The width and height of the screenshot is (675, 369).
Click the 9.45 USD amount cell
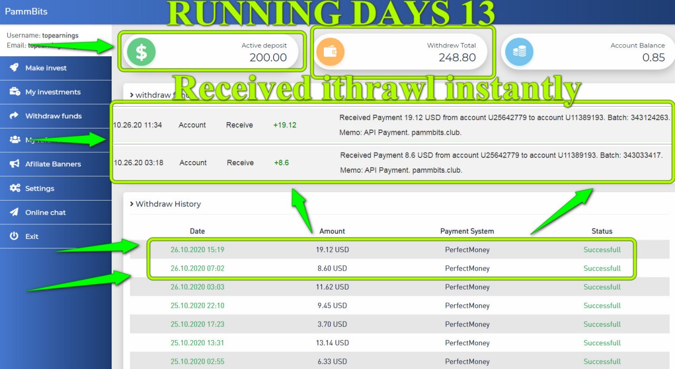pos(332,306)
